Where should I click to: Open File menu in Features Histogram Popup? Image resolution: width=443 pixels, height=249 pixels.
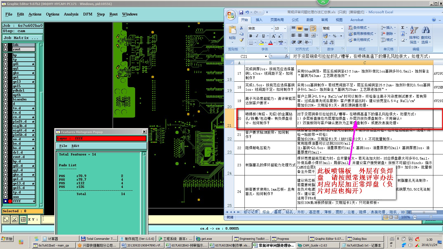(63, 146)
